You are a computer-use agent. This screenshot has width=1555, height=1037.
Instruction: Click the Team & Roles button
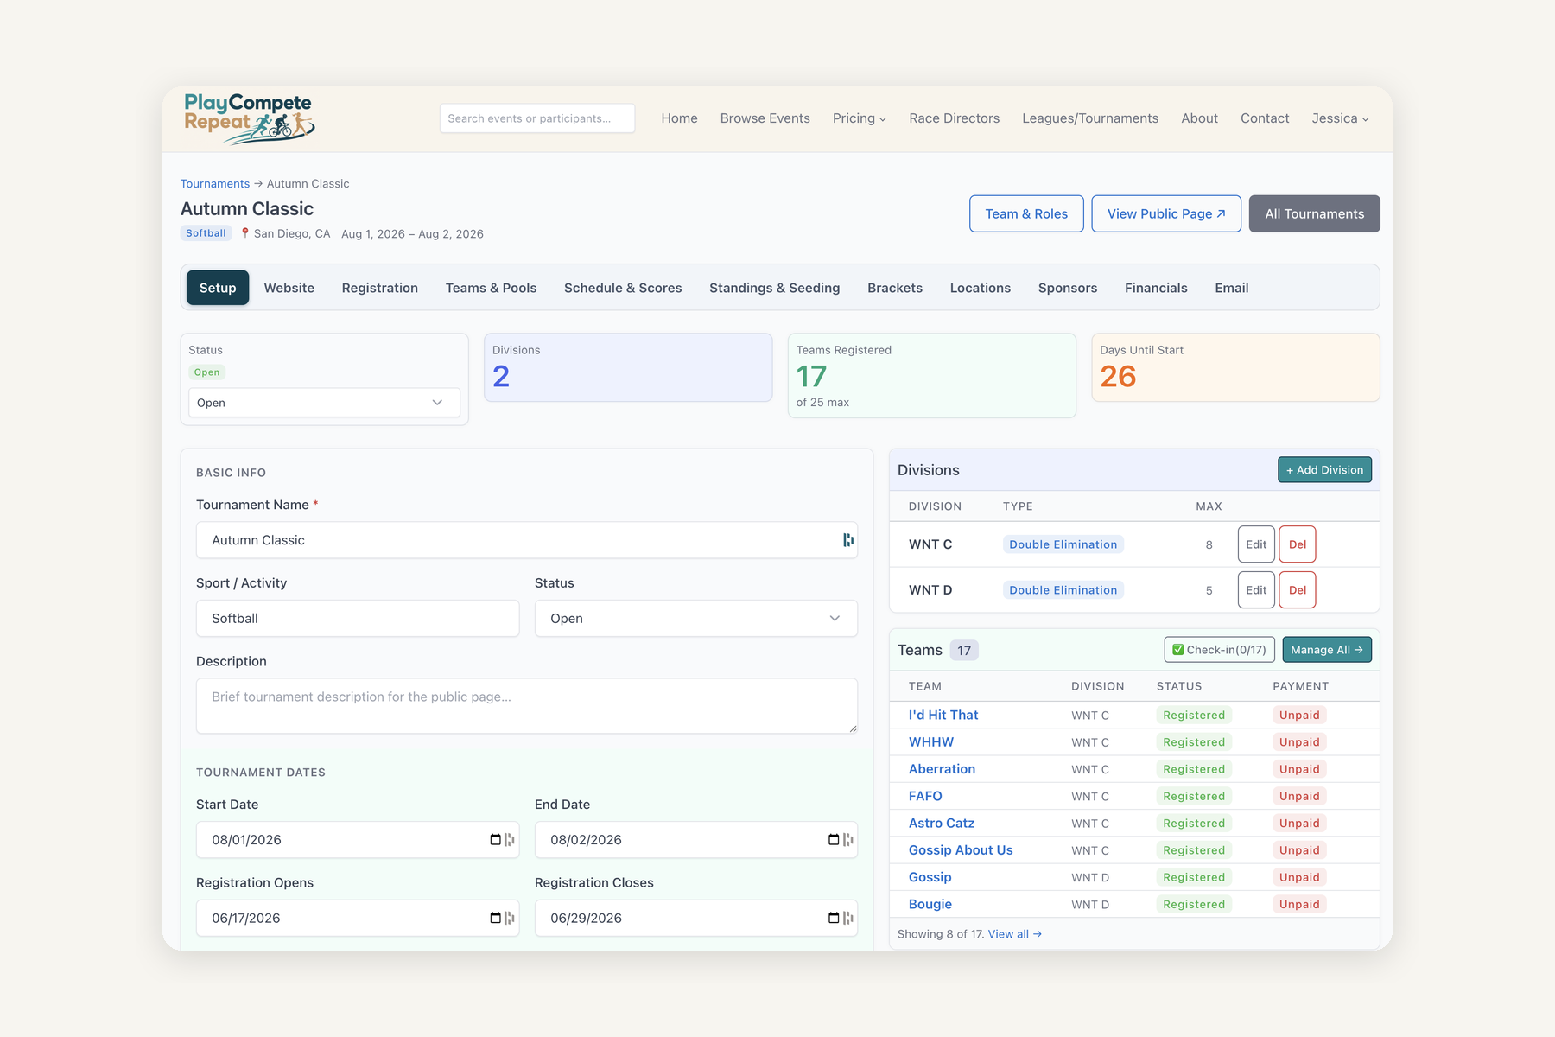point(1026,213)
